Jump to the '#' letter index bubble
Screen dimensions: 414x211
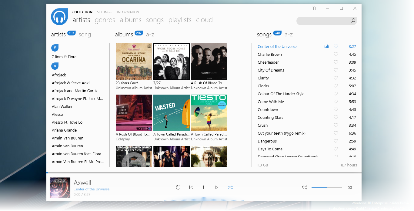[x=55, y=48]
